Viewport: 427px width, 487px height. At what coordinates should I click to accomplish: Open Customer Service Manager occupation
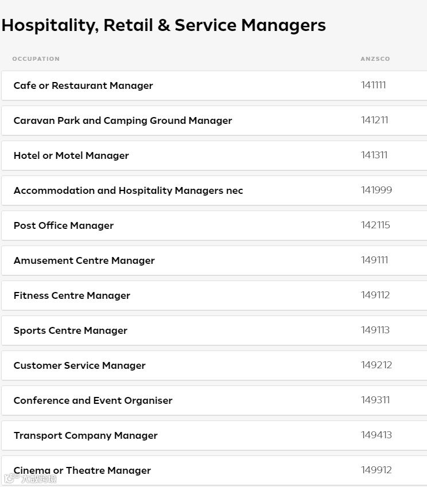tap(80, 365)
